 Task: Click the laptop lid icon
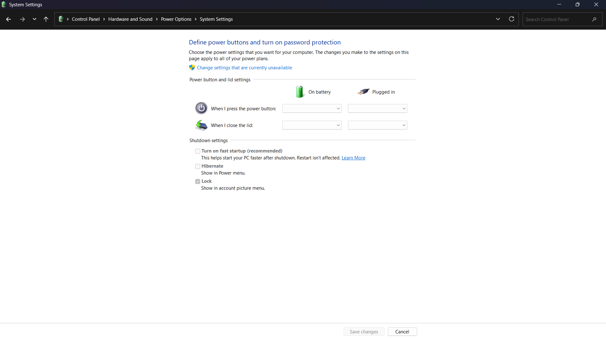(x=201, y=125)
